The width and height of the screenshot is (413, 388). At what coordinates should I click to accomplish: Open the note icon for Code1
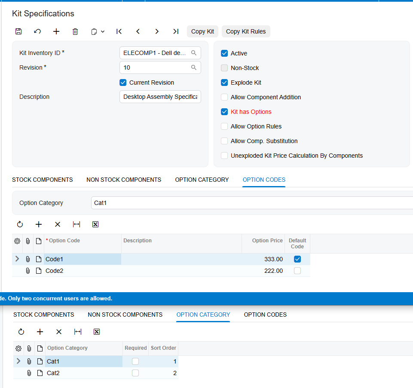pos(39,259)
